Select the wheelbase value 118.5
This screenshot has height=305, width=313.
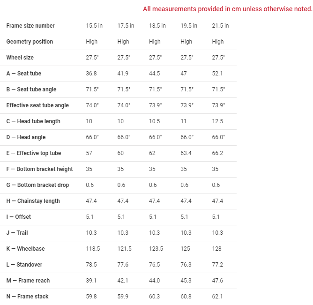tap(93, 249)
